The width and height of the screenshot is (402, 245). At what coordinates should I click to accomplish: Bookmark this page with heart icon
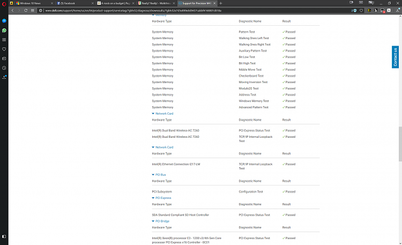[x=361, y=11]
